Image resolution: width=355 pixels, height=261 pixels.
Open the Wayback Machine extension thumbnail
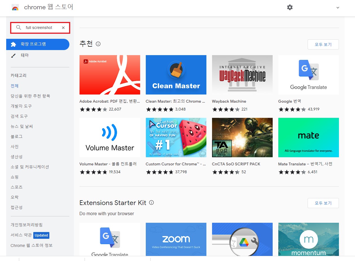pyautogui.click(x=242, y=75)
